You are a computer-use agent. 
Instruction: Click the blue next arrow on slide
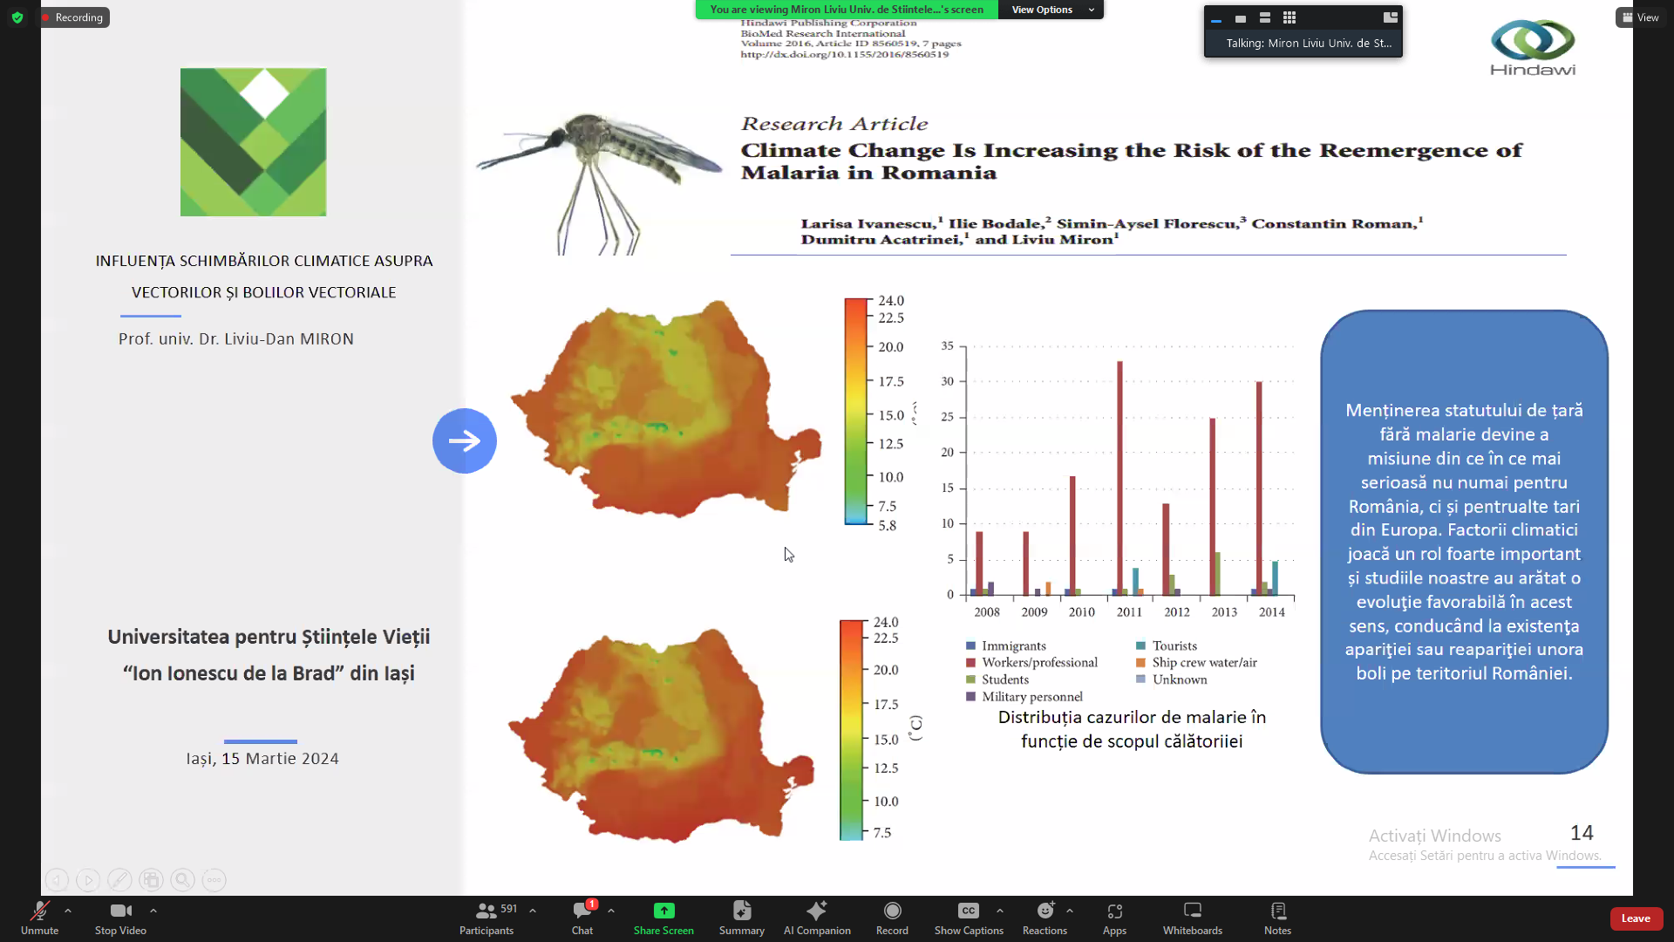(x=465, y=440)
